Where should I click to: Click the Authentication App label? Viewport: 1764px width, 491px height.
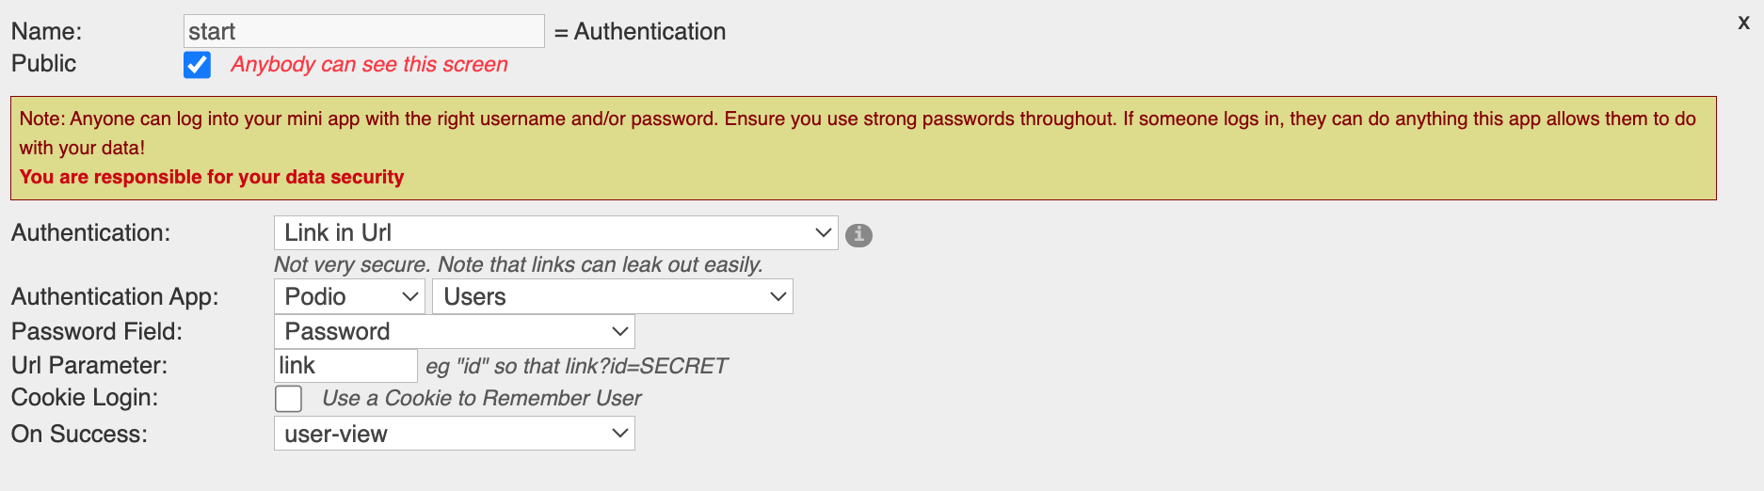115,296
